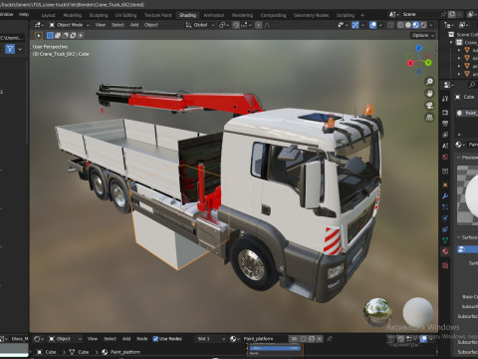Image resolution: width=478 pixels, height=359 pixels.
Task: Open the pivot point dropdown
Action: (x=224, y=25)
